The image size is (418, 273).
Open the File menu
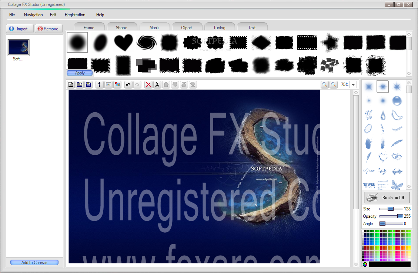coord(12,15)
